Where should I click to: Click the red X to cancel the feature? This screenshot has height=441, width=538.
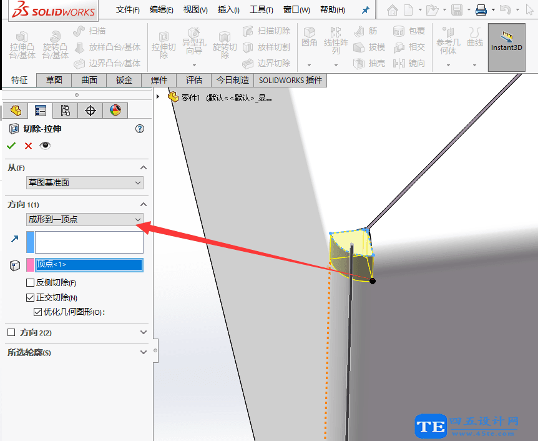(27, 146)
